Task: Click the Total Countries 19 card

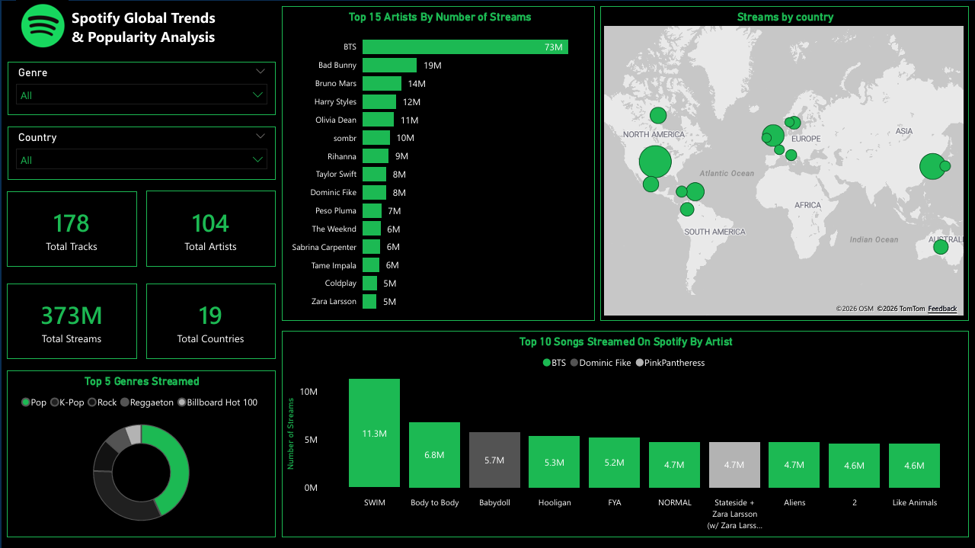Action: pyautogui.click(x=210, y=321)
